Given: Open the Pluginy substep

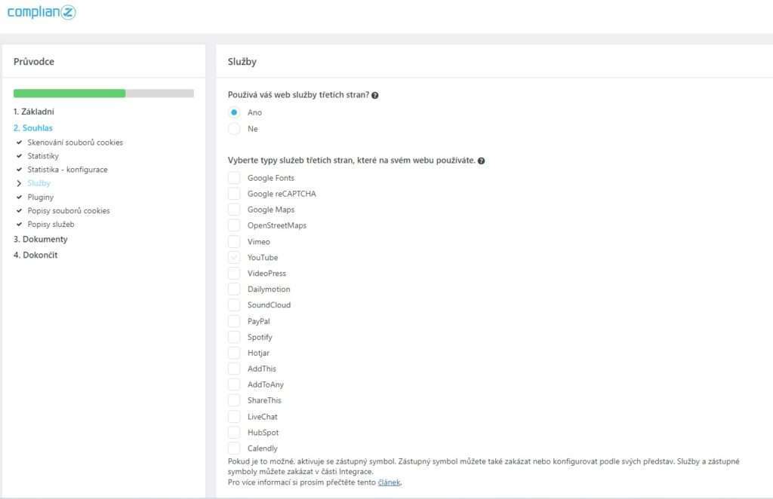Looking at the screenshot, I should click(41, 197).
